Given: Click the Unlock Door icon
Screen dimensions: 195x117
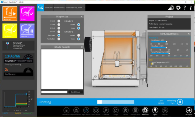Looking at the screenshot, I should coord(66,110).
